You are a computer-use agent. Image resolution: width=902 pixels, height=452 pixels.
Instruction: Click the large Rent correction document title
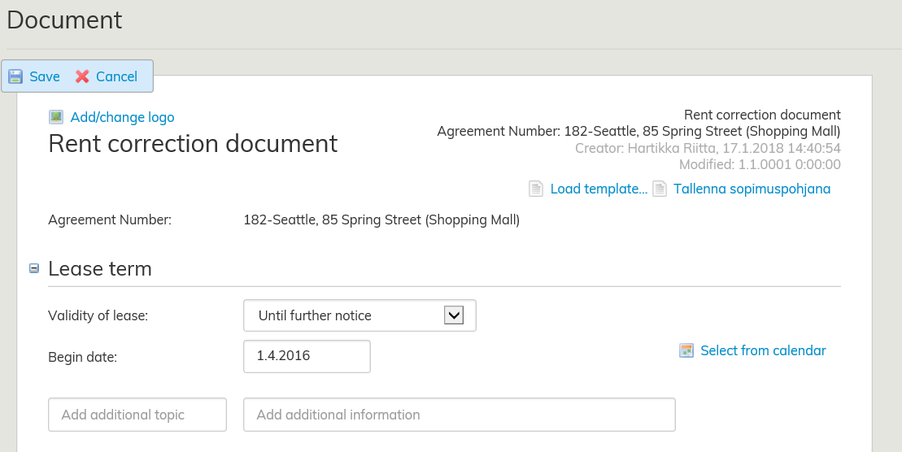[193, 144]
